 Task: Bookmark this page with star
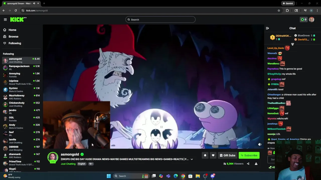click(x=279, y=10)
